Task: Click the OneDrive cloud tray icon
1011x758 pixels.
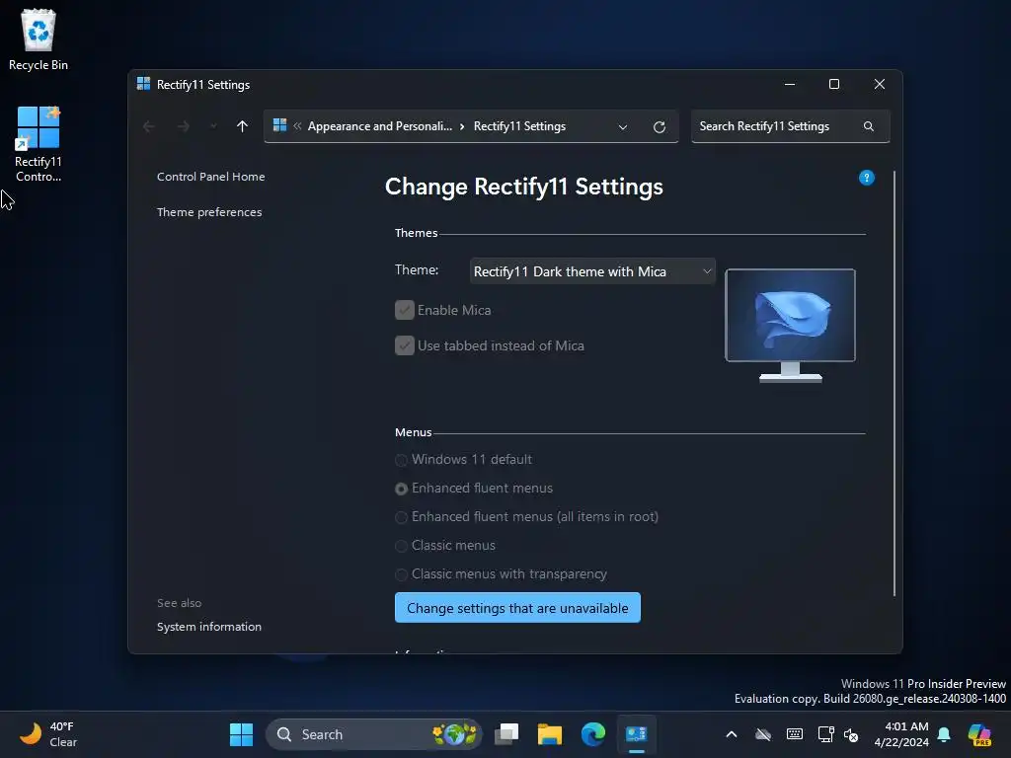Action: [x=763, y=734]
